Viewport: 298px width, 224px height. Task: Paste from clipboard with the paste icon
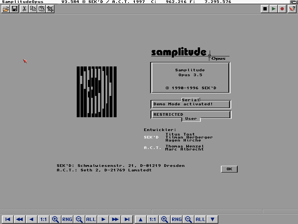41,9
